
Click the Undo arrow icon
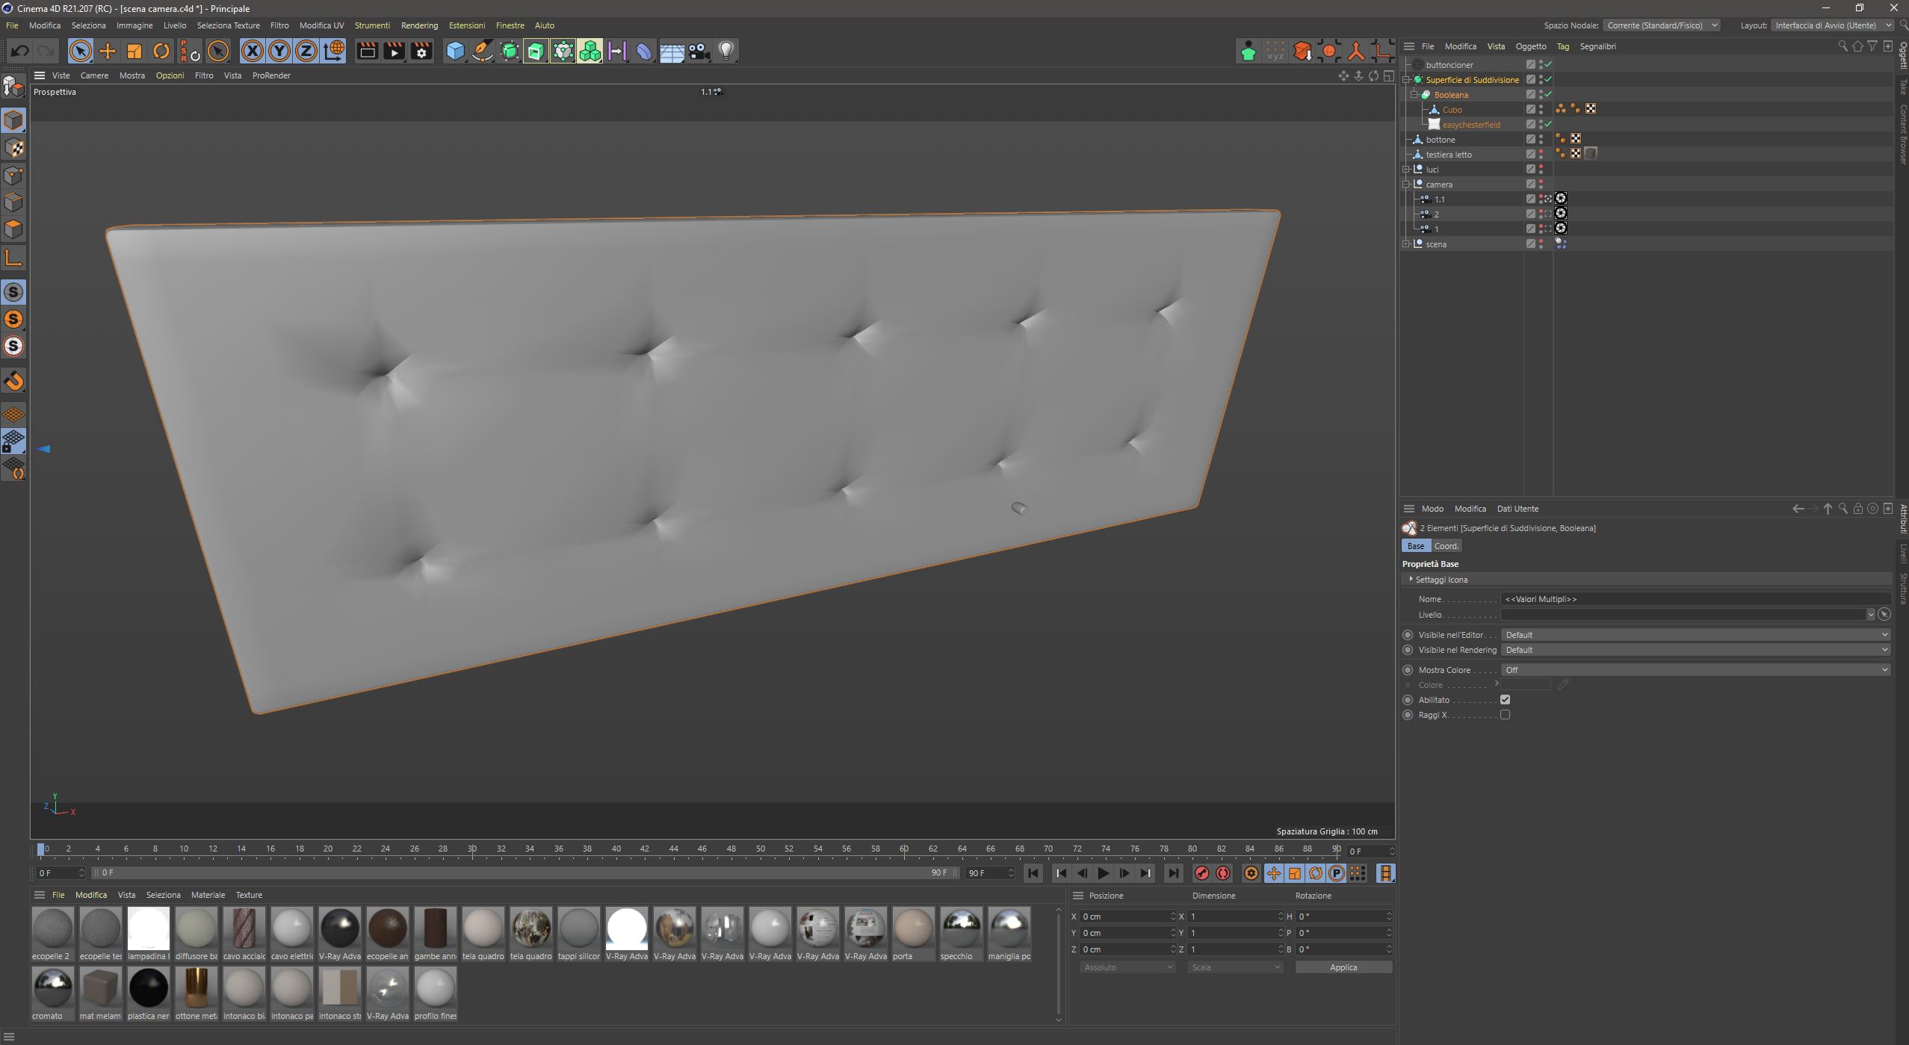click(x=20, y=51)
